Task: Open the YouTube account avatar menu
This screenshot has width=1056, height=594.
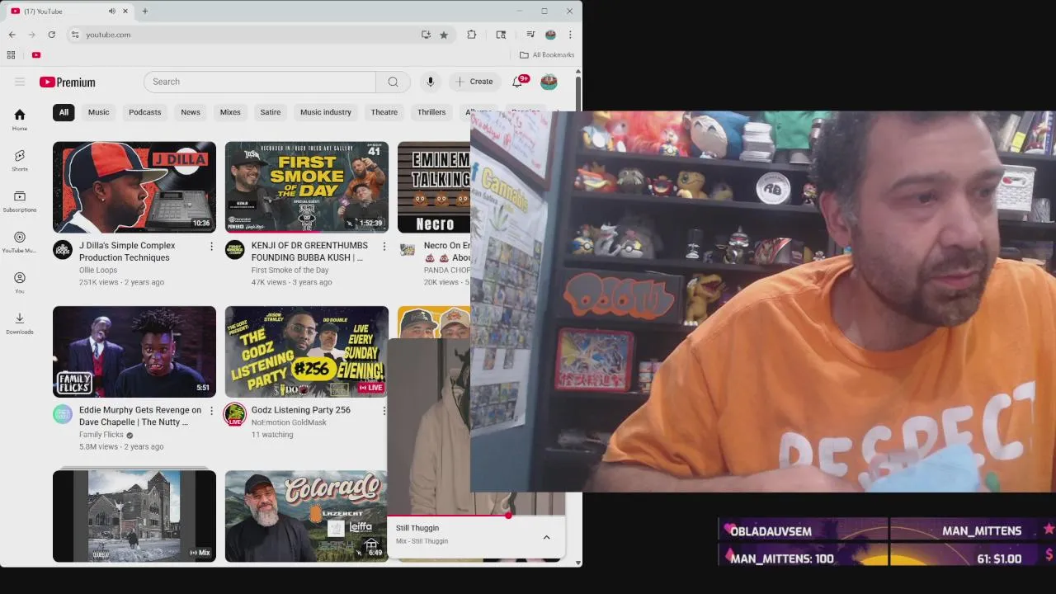Action: 549,82
